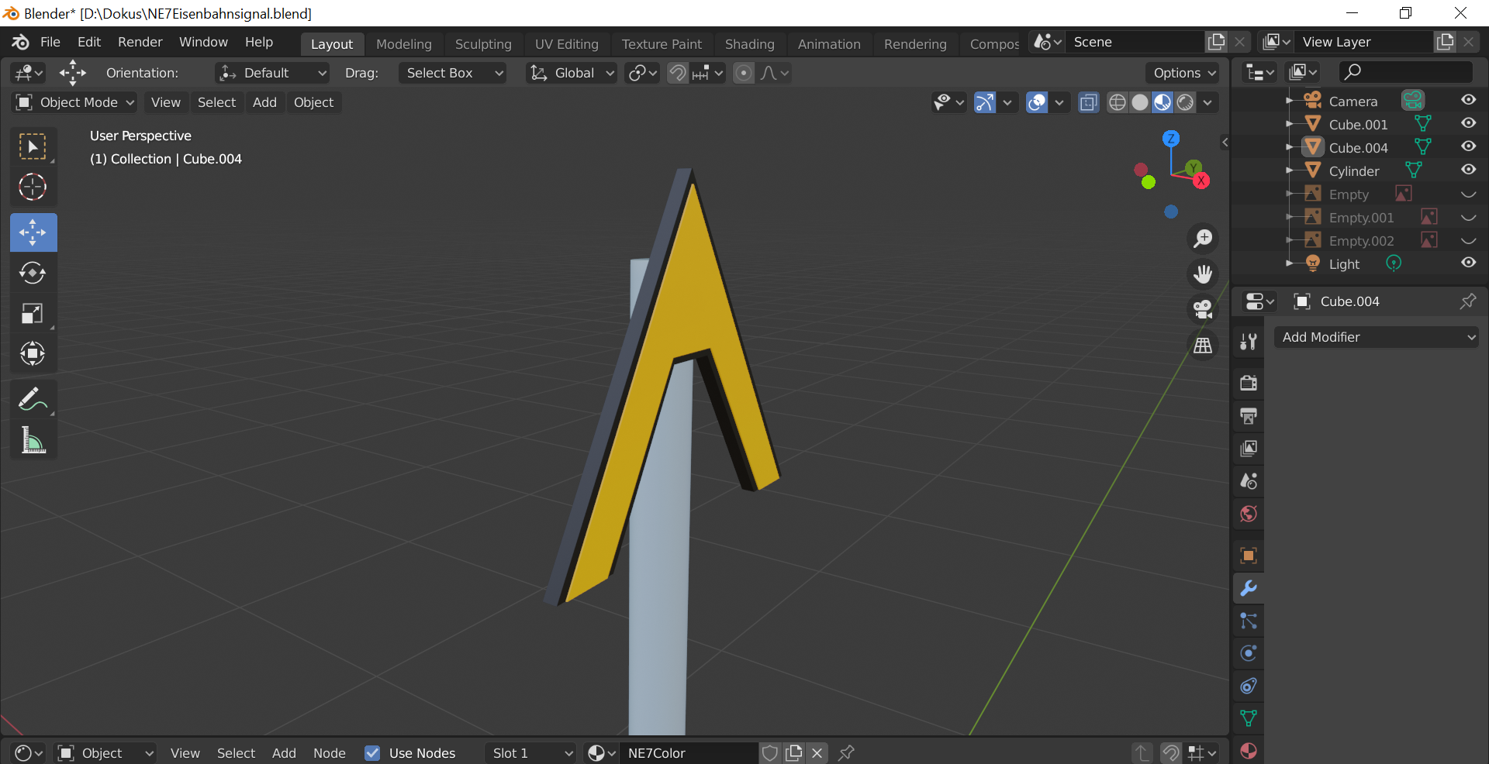Expand the Drag Select Box dropdown
The image size is (1489, 764).
click(x=453, y=73)
